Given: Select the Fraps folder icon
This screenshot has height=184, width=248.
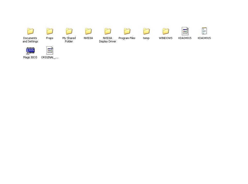Looking at the screenshot, I should (x=49, y=31).
